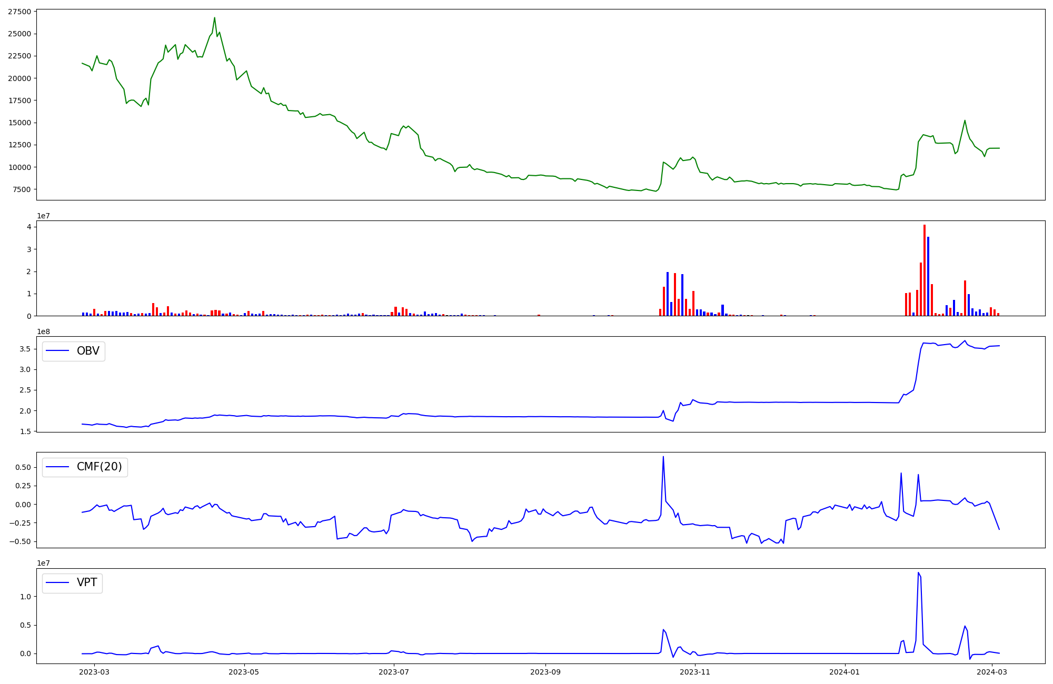The height and width of the screenshot is (684, 1053).
Task: Click the highest spike in CMF(20) chart
Action: coord(663,457)
